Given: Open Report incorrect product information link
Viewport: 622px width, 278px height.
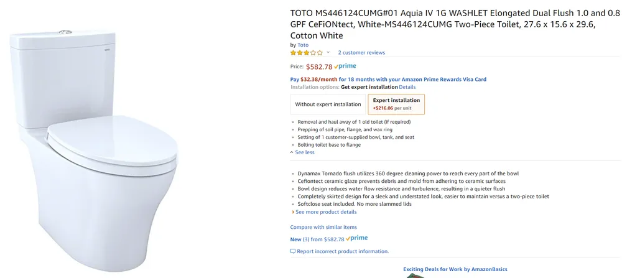Looking at the screenshot, I should click(x=343, y=251).
